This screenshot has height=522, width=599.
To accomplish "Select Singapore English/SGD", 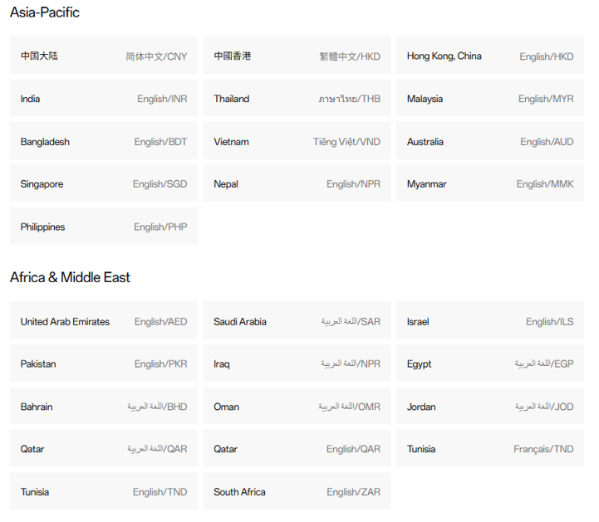I will point(104,183).
